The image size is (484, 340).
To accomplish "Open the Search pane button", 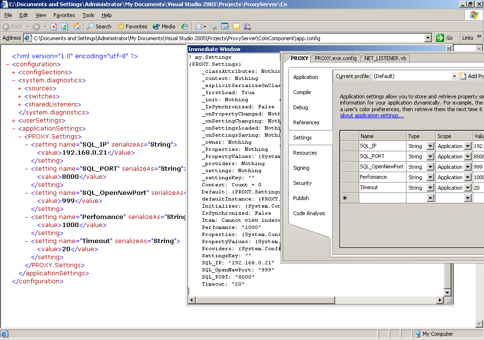I will (x=99, y=26).
